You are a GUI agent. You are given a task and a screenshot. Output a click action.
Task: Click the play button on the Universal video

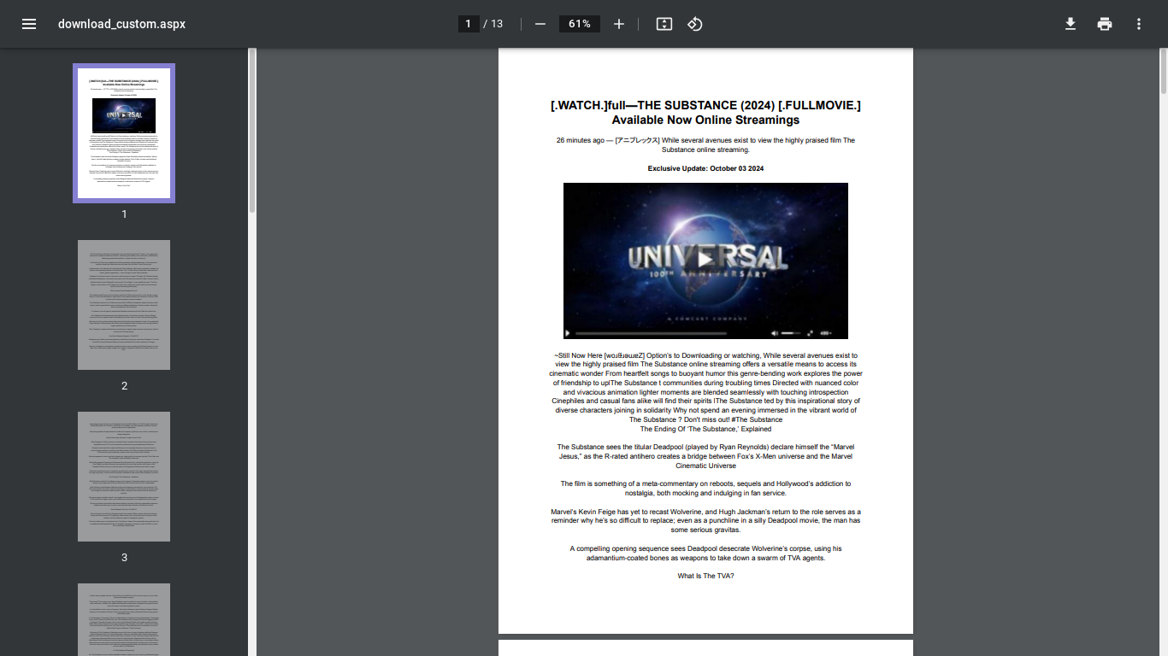tap(705, 259)
